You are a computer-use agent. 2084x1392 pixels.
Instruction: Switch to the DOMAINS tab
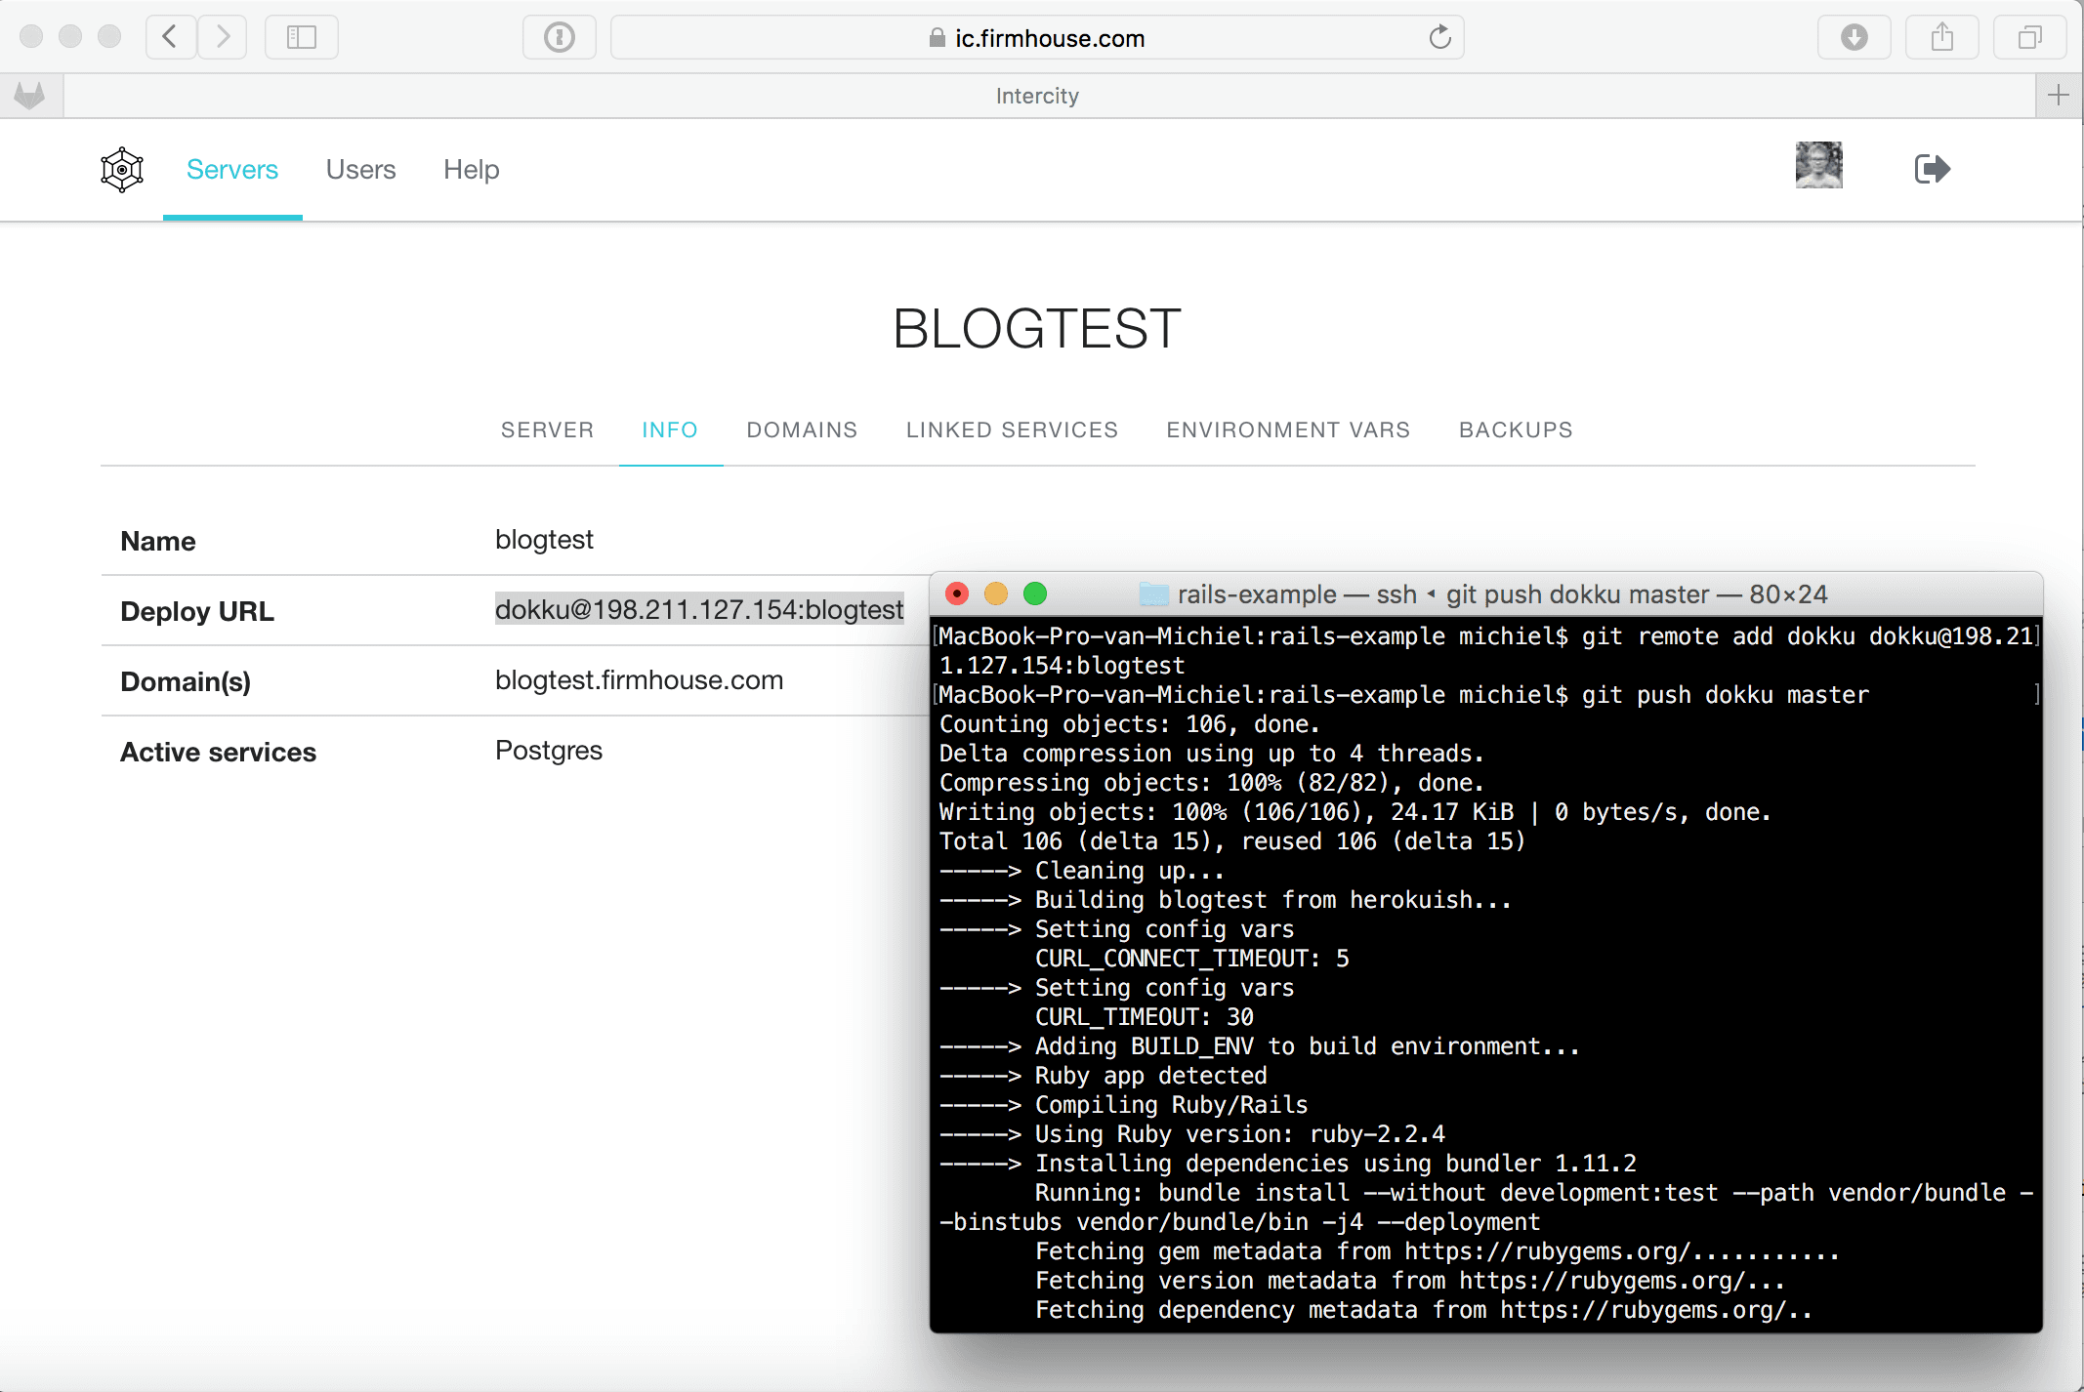[x=802, y=430]
